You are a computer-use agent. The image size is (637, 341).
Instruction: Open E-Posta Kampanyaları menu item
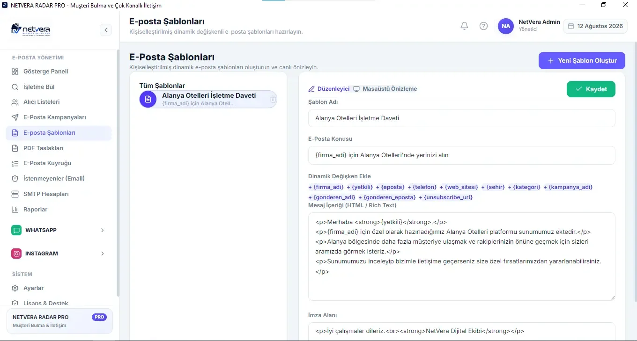coord(59,117)
